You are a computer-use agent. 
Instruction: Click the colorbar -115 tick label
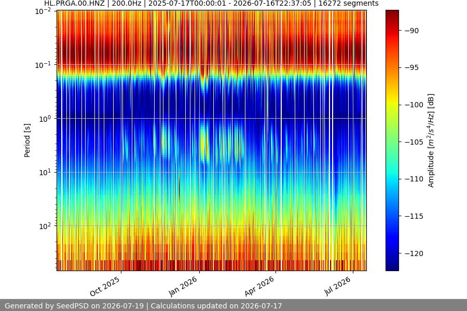click(414, 216)
